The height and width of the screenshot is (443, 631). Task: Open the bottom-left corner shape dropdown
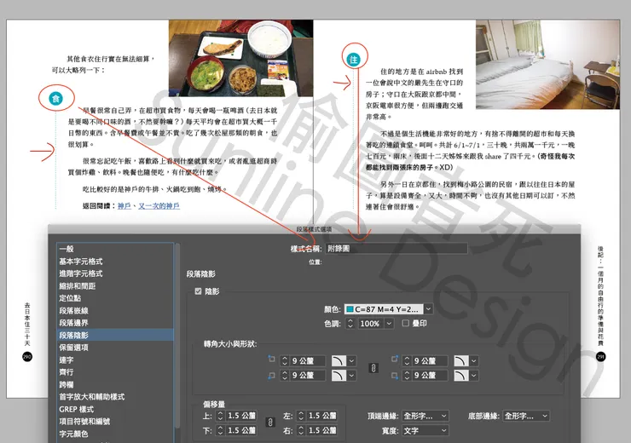coord(351,376)
